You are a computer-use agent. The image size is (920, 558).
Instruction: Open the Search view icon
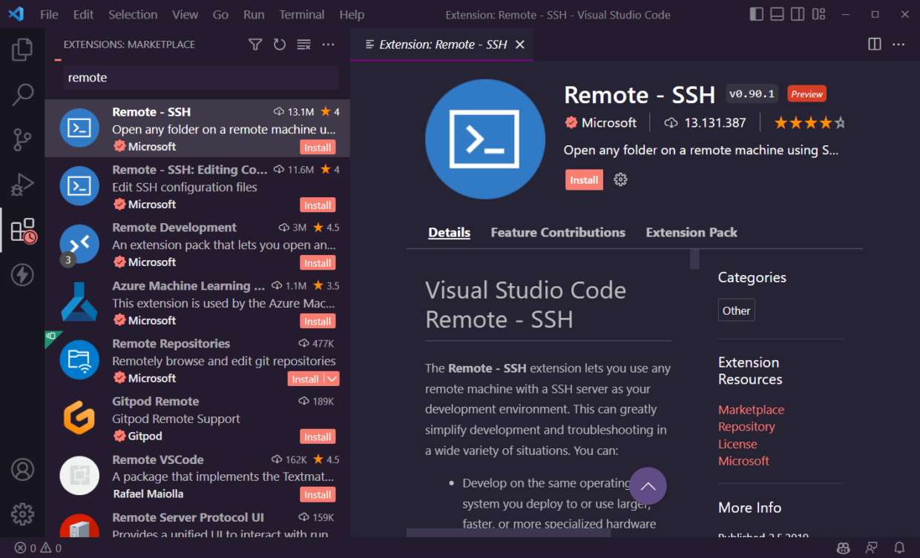click(22, 95)
